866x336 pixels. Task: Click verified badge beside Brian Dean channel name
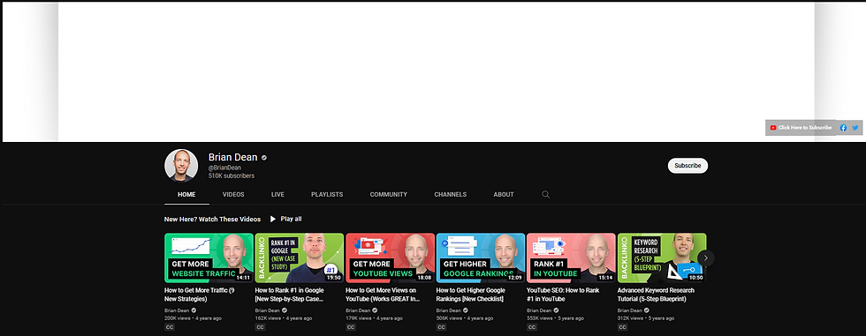click(264, 158)
